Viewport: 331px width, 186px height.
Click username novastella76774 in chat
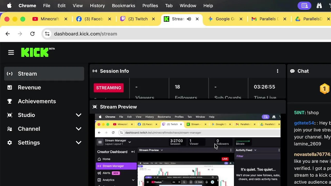click(312, 154)
